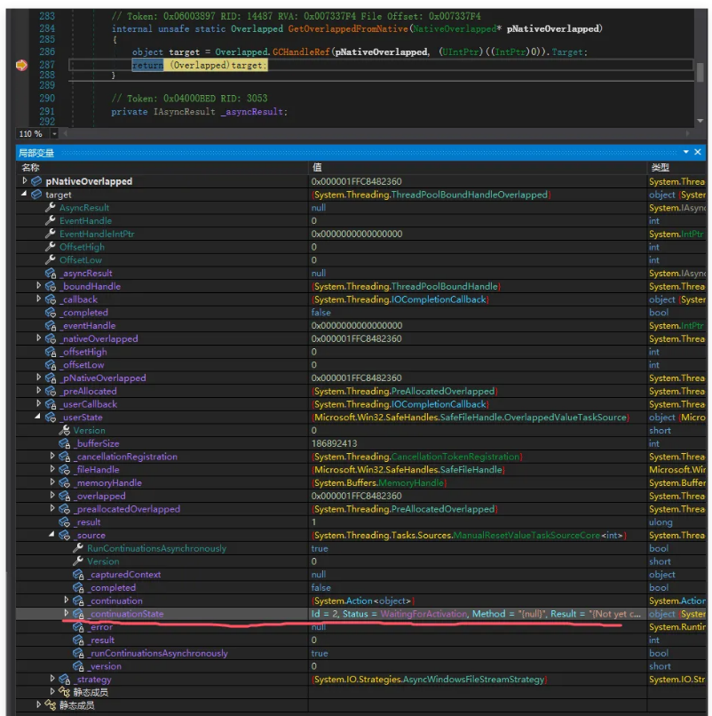
Task: Click the target variable cube icon
Action: coord(36,195)
